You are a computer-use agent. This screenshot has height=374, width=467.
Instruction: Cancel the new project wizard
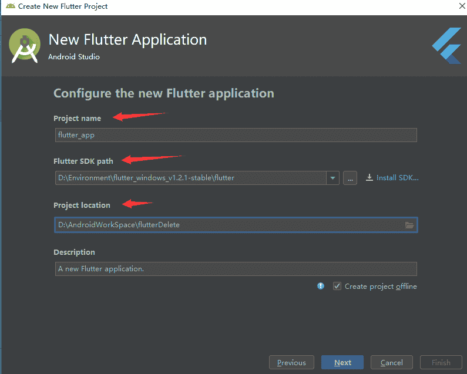391,362
